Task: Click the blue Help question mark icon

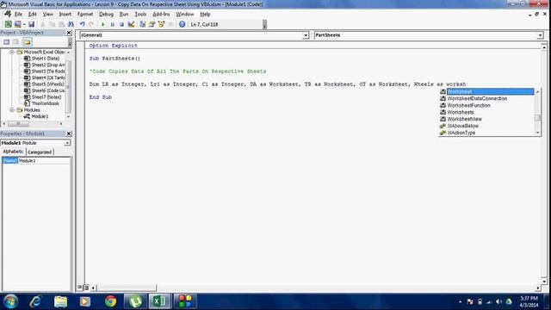Action: click(182, 24)
